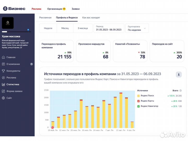Click the Статистика bar chart icon
The image size is (188, 141).
[x=3, y=84]
